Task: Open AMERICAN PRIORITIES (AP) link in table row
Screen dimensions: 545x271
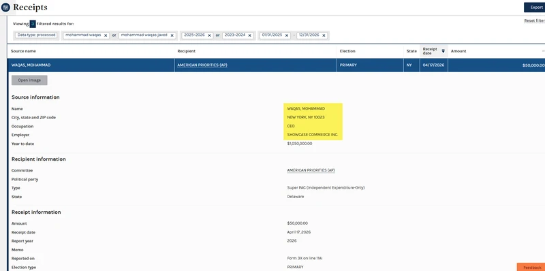Action: [x=202, y=65]
